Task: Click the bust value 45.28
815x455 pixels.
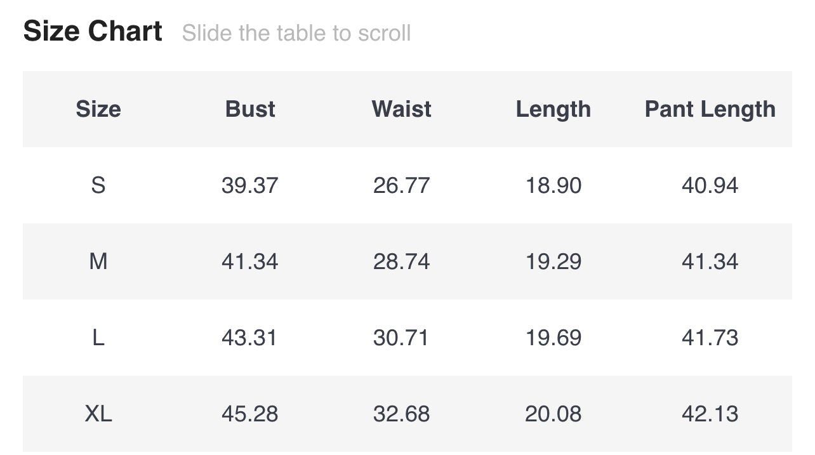Action: click(x=249, y=414)
